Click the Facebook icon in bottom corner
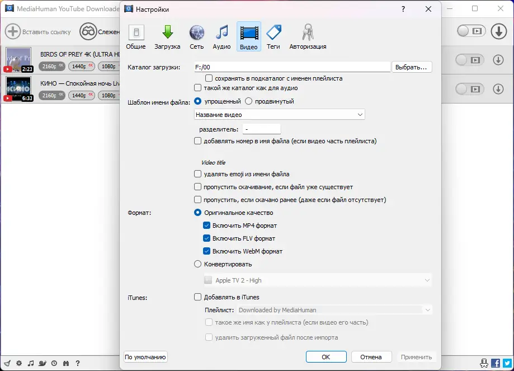The width and height of the screenshot is (514, 371). point(496,363)
